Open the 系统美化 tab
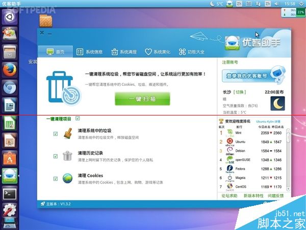 point(158,52)
